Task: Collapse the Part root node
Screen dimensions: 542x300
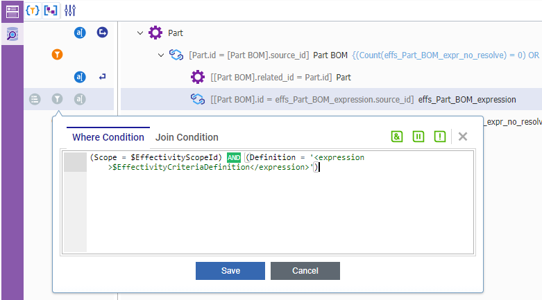Action: (x=140, y=33)
